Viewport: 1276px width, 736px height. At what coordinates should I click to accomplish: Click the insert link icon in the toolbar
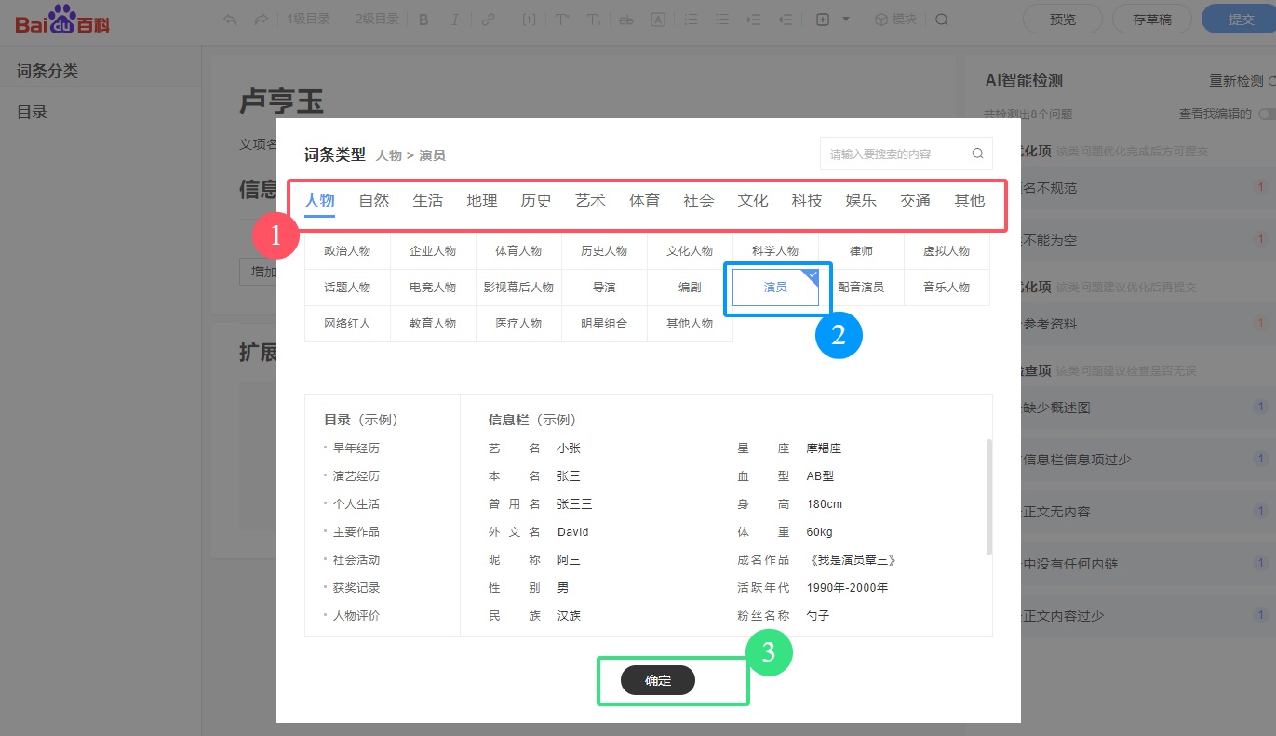tap(488, 20)
